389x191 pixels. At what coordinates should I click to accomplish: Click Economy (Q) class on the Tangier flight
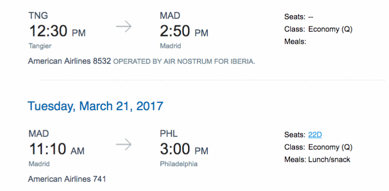point(330,30)
